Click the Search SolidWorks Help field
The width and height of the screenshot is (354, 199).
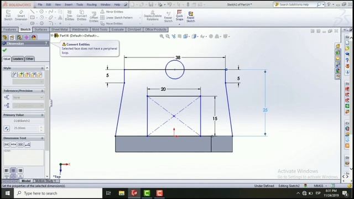click(x=296, y=4)
